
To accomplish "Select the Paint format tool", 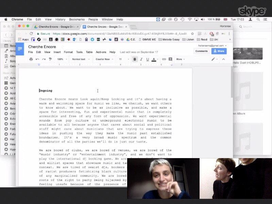I will [x=50, y=59].
